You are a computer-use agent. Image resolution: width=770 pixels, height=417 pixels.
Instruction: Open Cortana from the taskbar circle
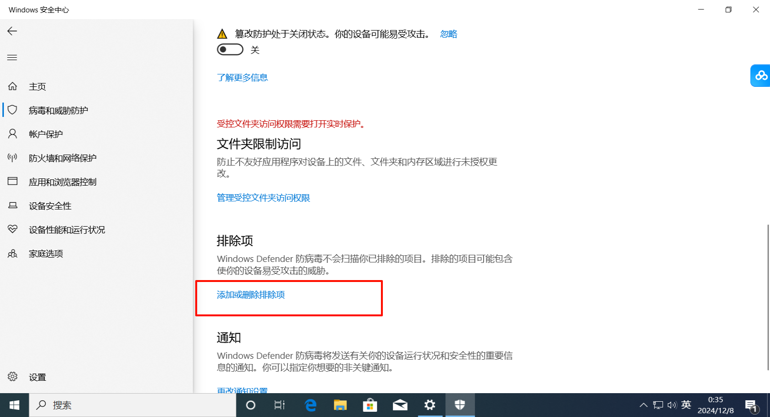click(251, 405)
